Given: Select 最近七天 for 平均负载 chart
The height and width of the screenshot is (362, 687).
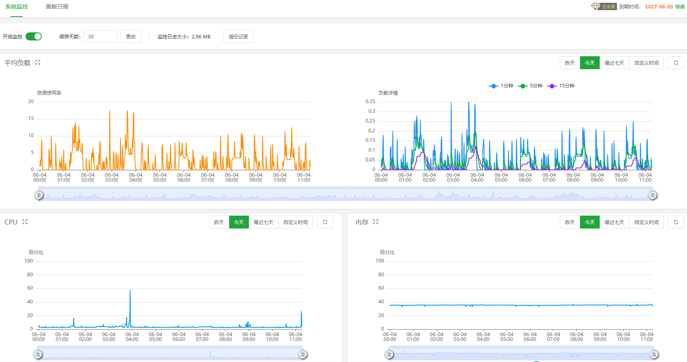Looking at the screenshot, I should coord(614,63).
